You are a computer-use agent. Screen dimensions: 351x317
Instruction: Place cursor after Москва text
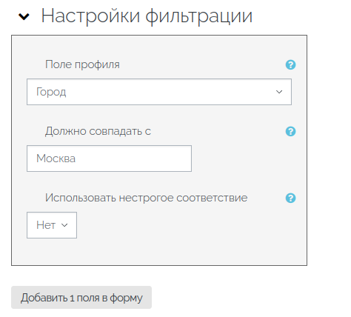(76, 158)
